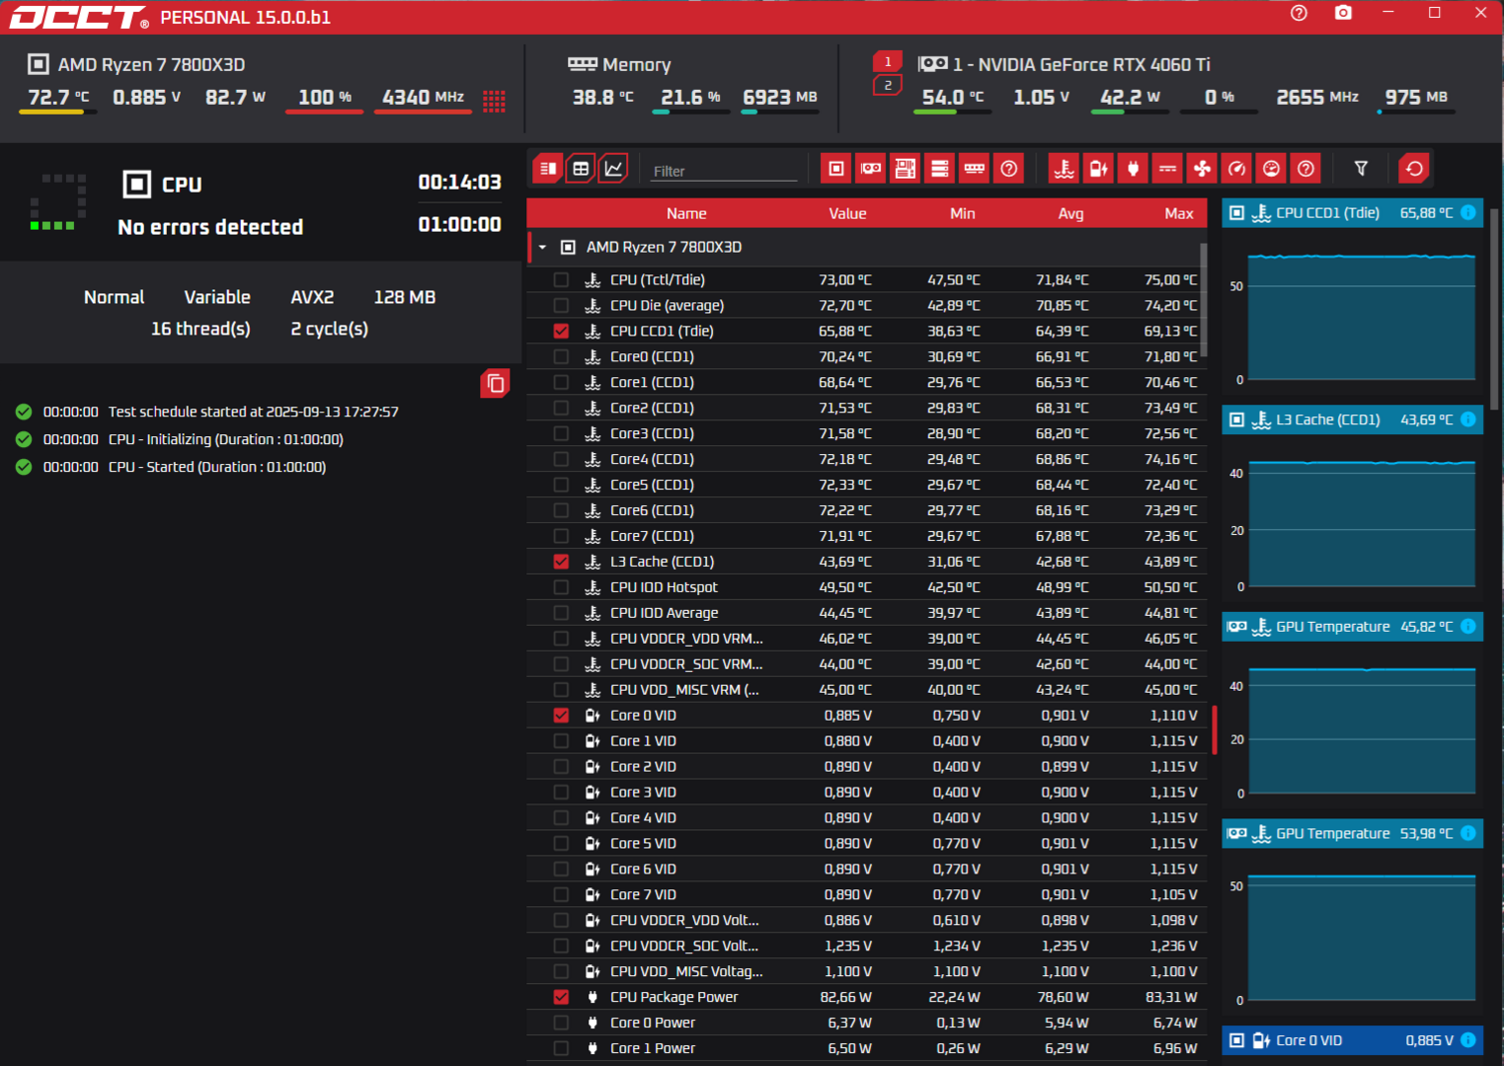Enable the CPU Die (average) checkbox
This screenshot has height=1066, width=1504.
(561, 305)
